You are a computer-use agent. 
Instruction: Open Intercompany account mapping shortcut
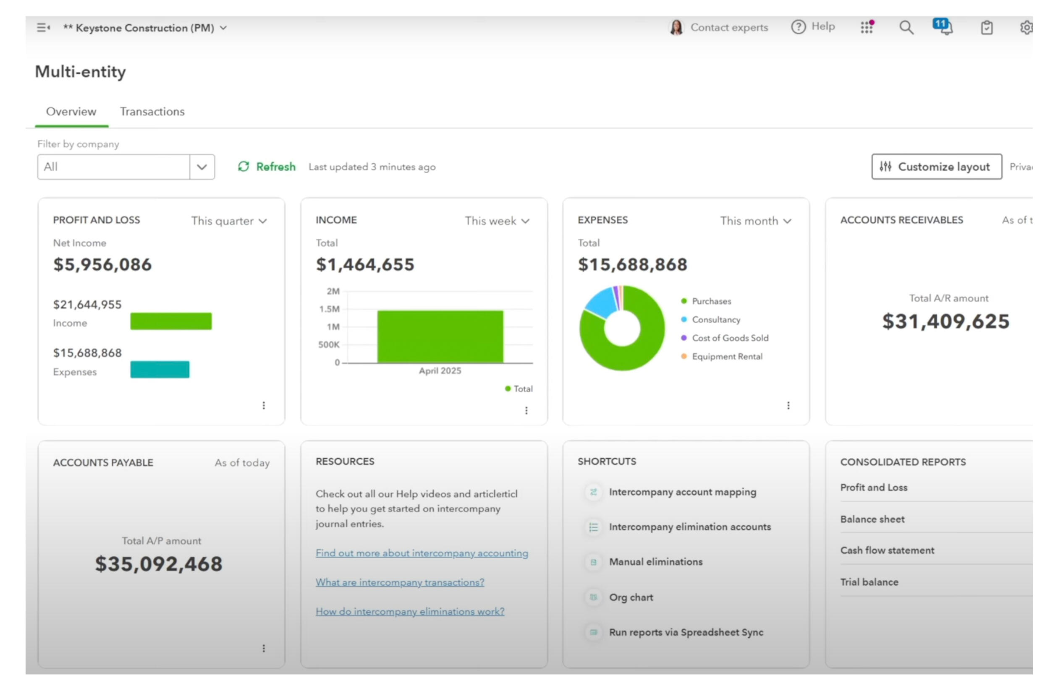click(682, 492)
